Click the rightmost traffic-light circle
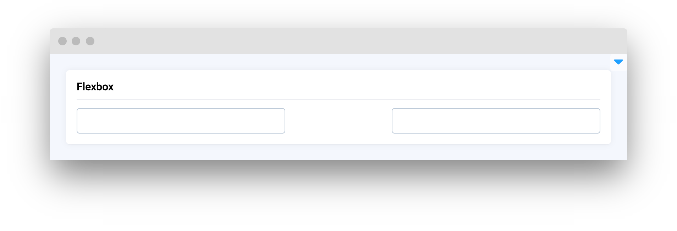Image resolution: width=677 pixels, height=231 pixels. pos(90,41)
